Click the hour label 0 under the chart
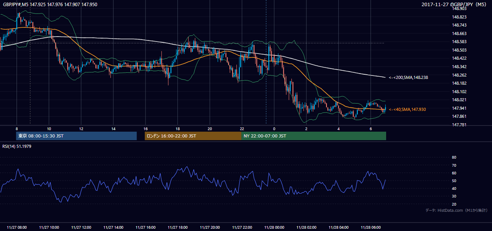 (274, 129)
